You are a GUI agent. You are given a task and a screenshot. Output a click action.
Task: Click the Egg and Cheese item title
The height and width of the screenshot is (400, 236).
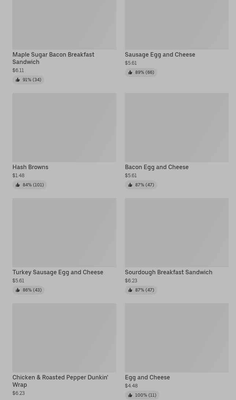(147, 377)
